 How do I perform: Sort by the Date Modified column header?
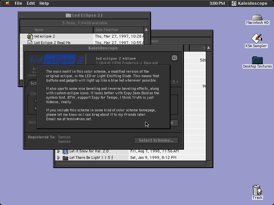coord(118,30)
